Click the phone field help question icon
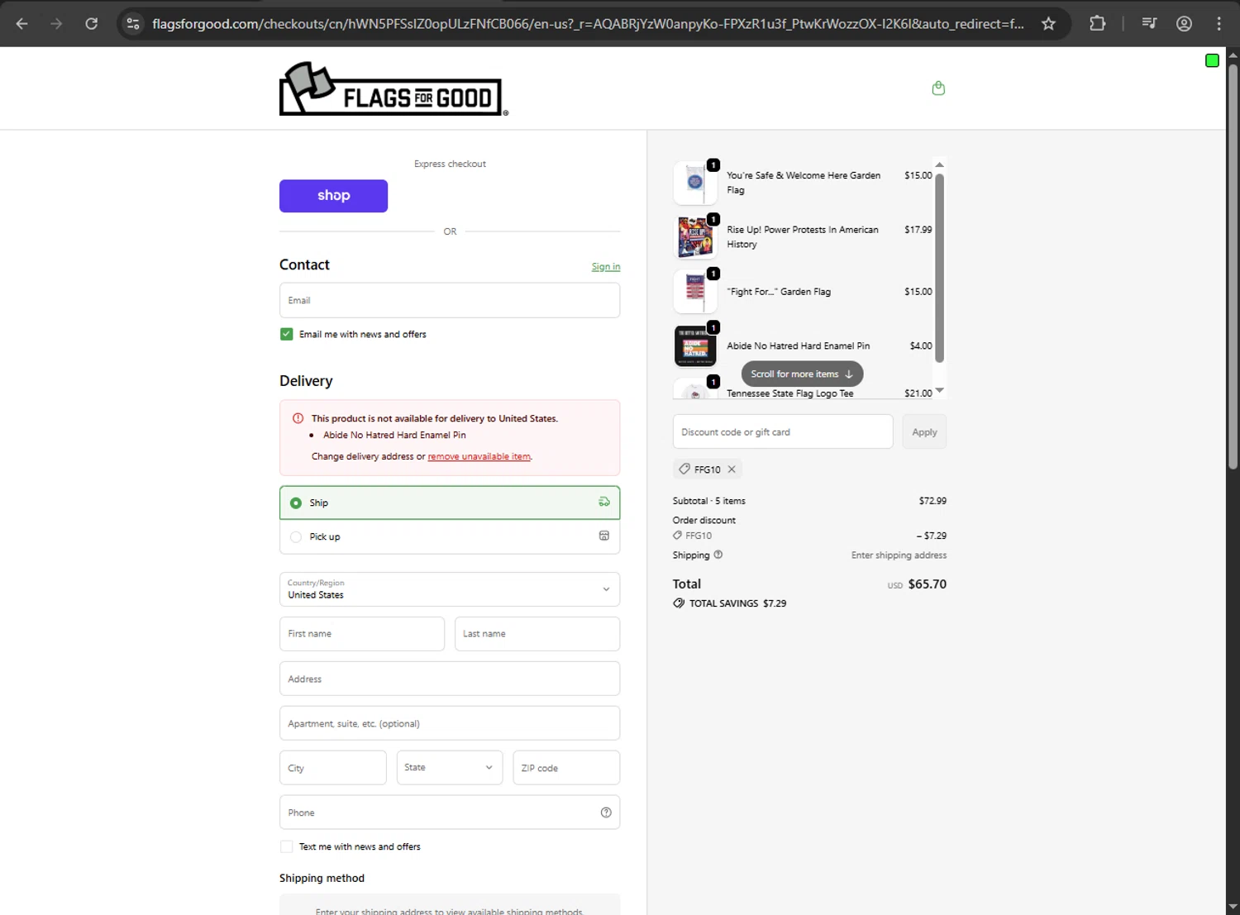 (606, 813)
